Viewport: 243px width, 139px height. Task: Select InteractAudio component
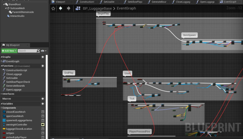(17, 16)
